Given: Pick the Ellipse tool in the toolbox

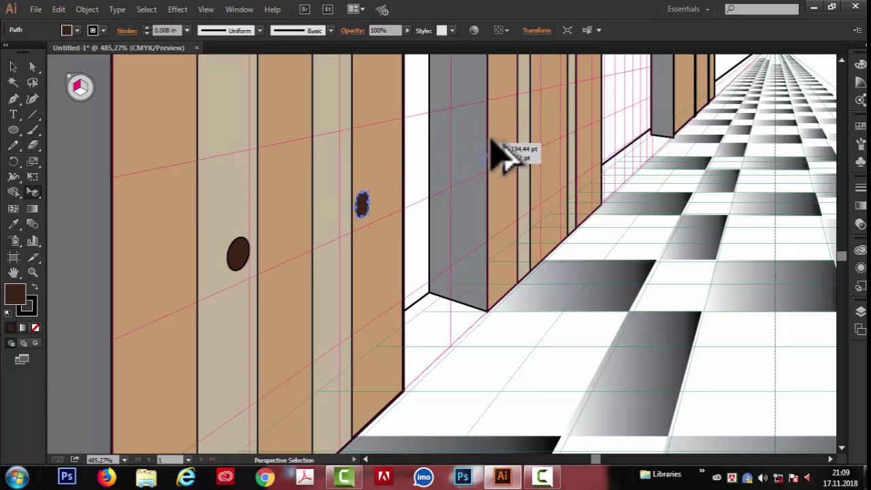Looking at the screenshot, I should coord(13,130).
